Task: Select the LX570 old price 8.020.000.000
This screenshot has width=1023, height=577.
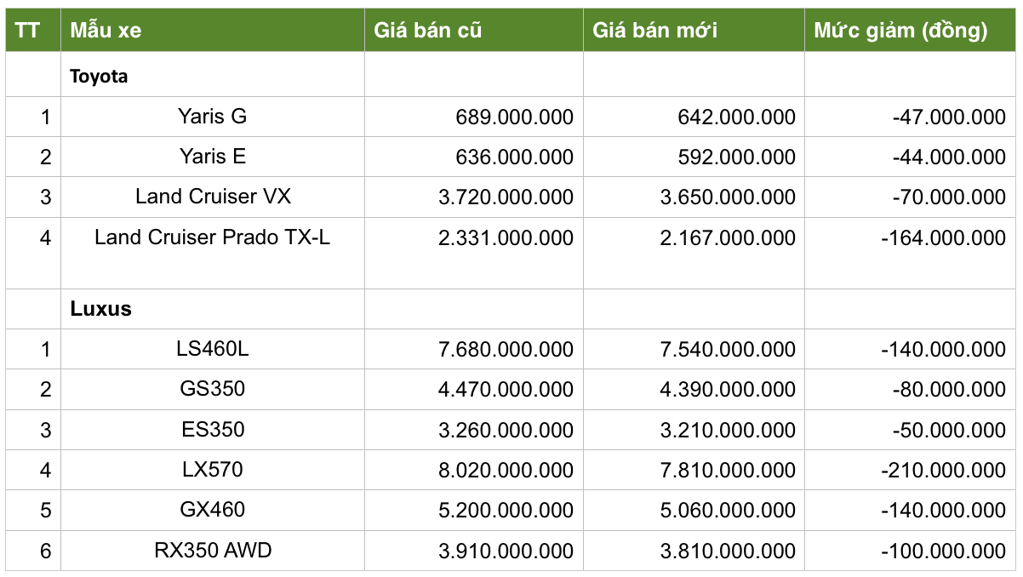Action: (506, 471)
